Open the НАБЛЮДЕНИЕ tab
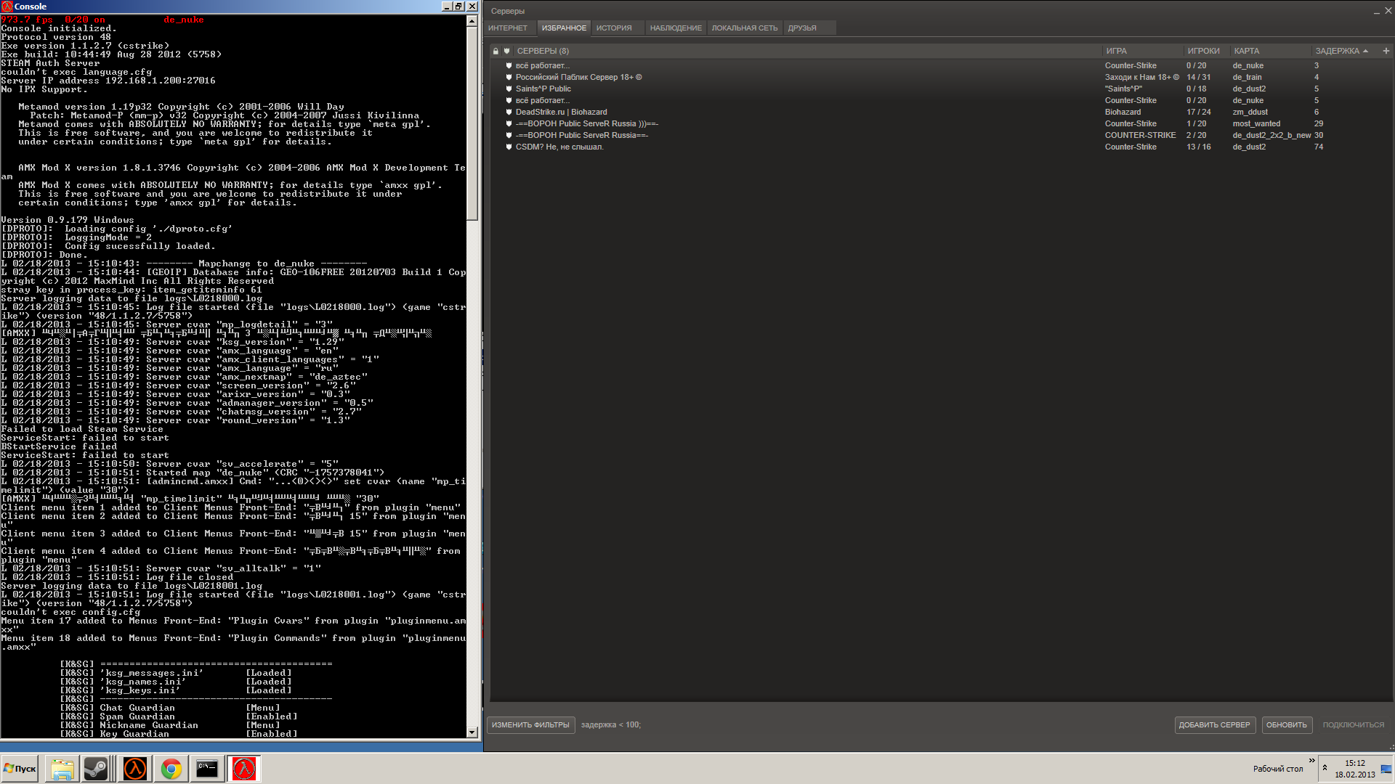 pyautogui.click(x=676, y=28)
